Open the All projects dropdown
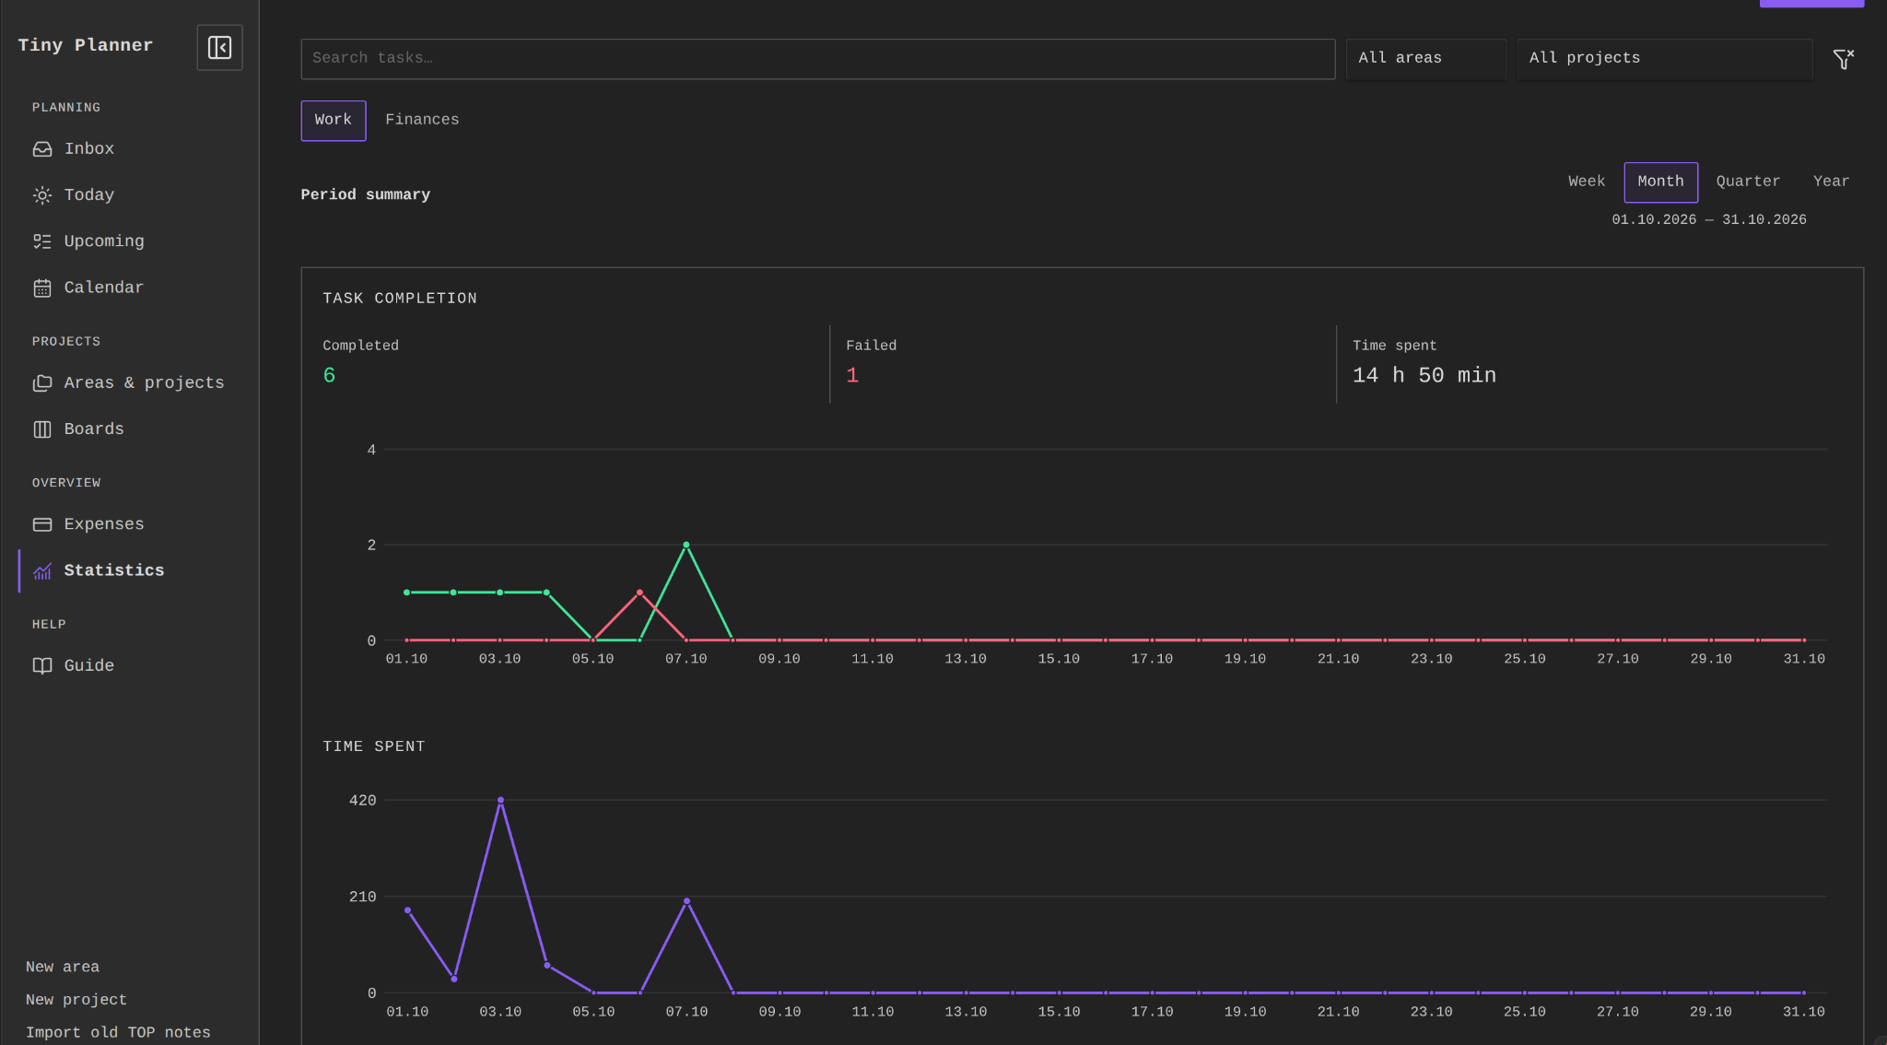The height and width of the screenshot is (1045, 1887). tap(1664, 58)
